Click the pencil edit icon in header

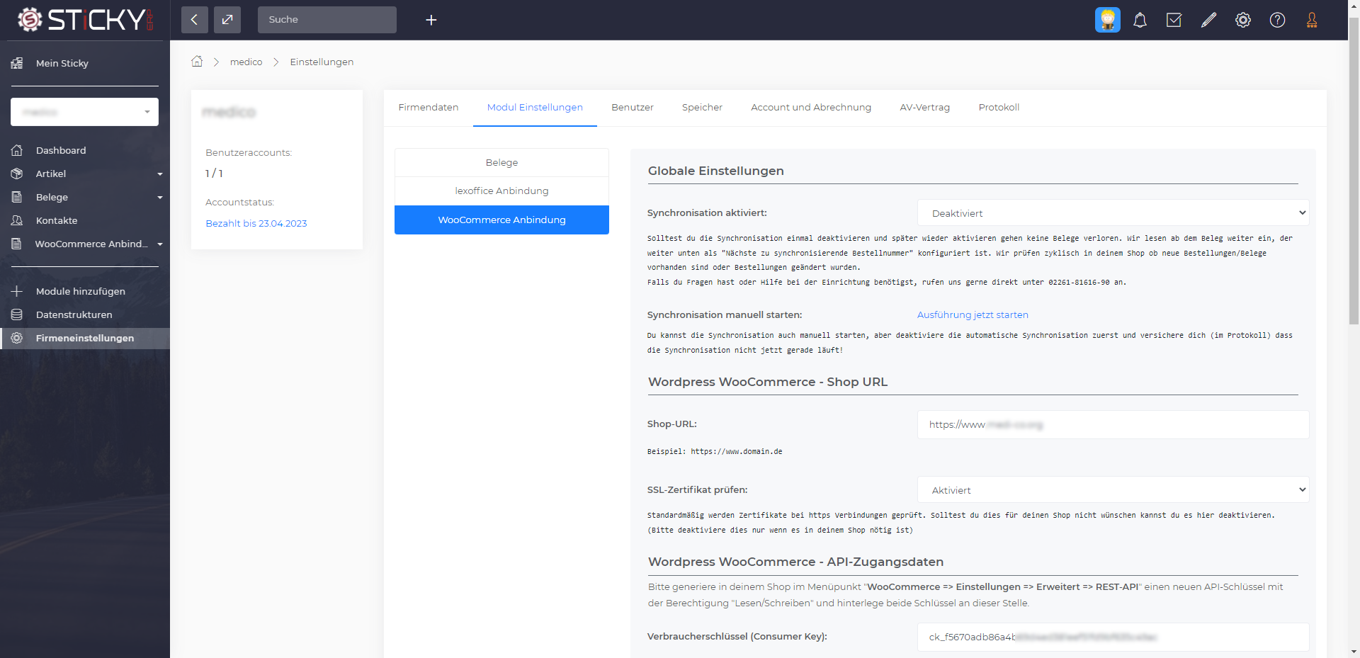point(1208,20)
